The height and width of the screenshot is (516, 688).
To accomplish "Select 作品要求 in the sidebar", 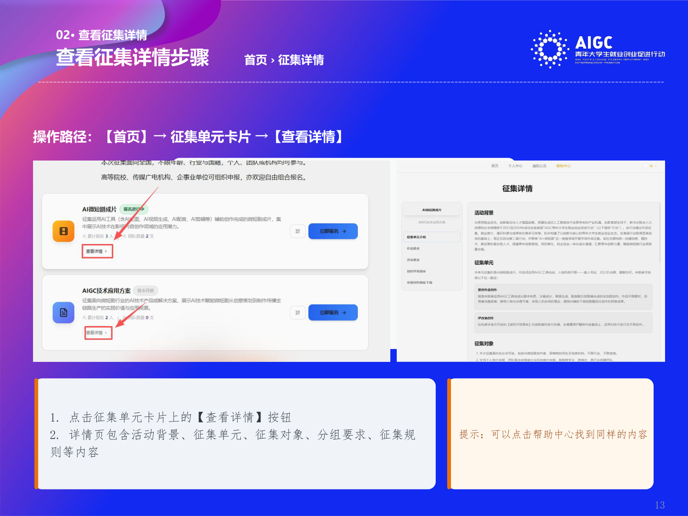I will pyautogui.click(x=413, y=249).
